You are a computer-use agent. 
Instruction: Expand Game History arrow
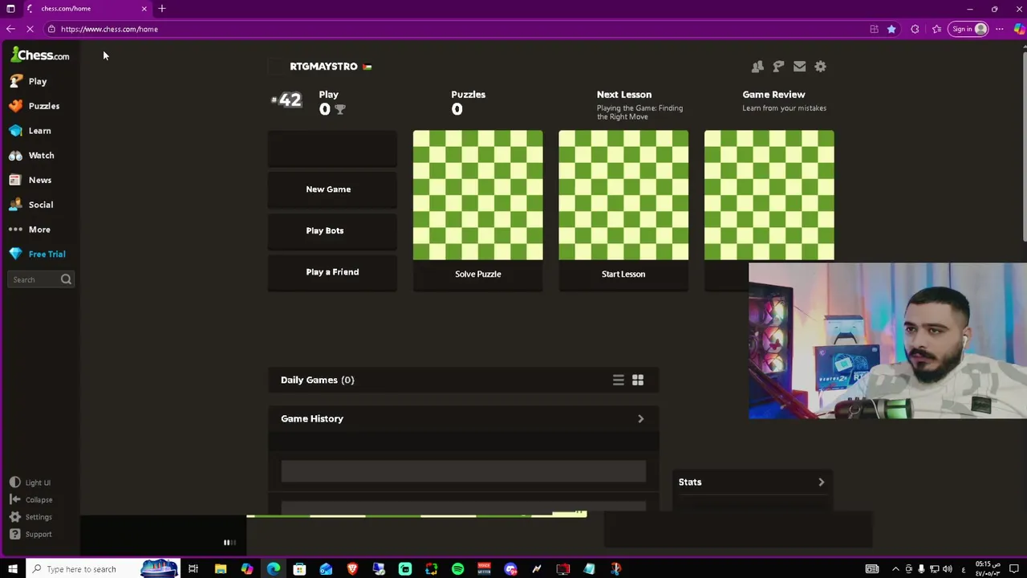tap(640, 419)
